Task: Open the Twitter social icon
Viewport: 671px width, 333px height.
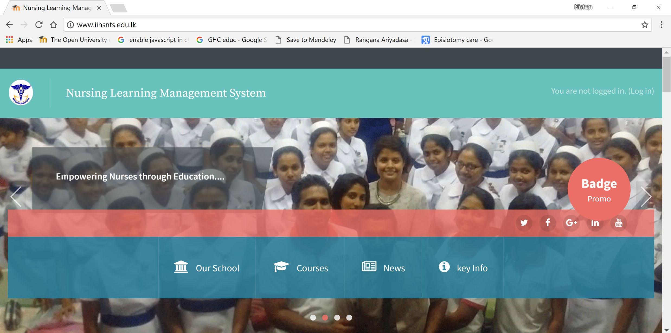Action: click(524, 223)
